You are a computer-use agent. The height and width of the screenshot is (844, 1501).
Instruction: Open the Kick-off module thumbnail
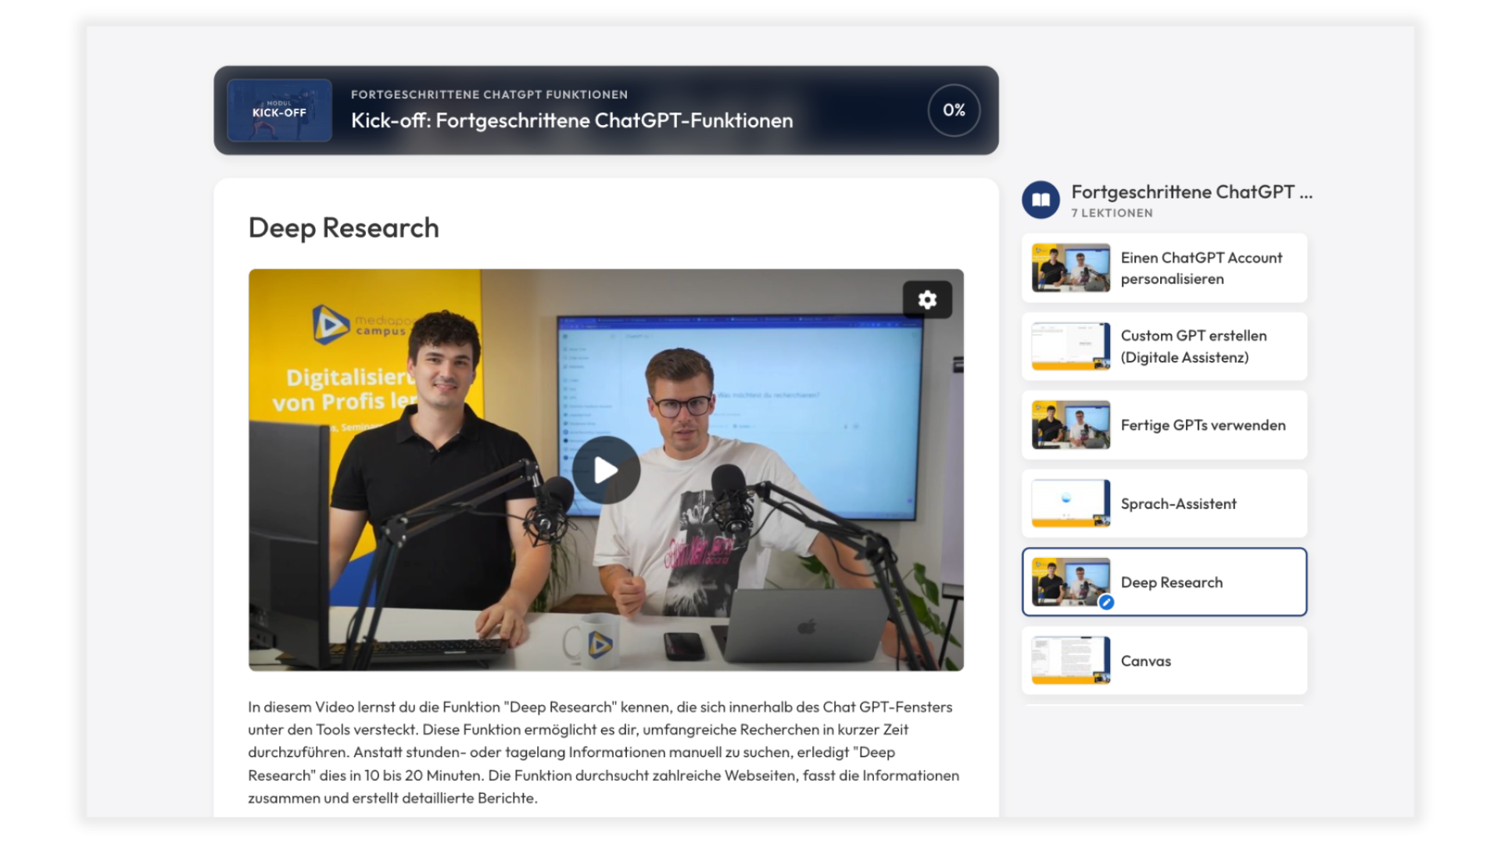pos(279,110)
